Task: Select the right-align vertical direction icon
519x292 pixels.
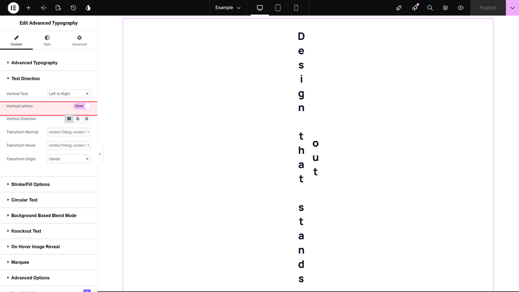Action: pyautogui.click(x=86, y=119)
